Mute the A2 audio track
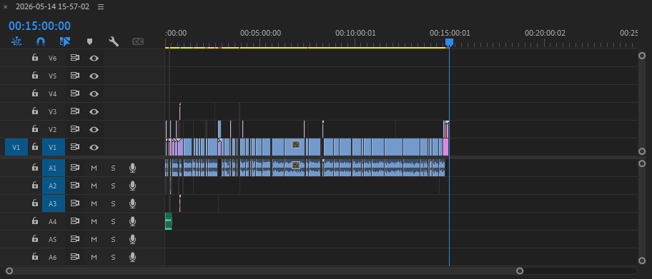The width and height of the screenshot is (652, 279). [94, 186]
